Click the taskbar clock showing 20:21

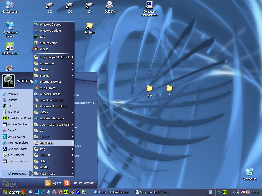click(x=255, y=192)
